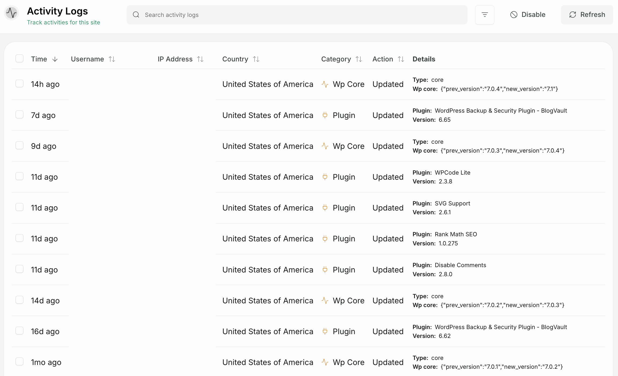Tick the checkbox for 14d ago row
Viewport: 618px width, 376px height.
19,300
